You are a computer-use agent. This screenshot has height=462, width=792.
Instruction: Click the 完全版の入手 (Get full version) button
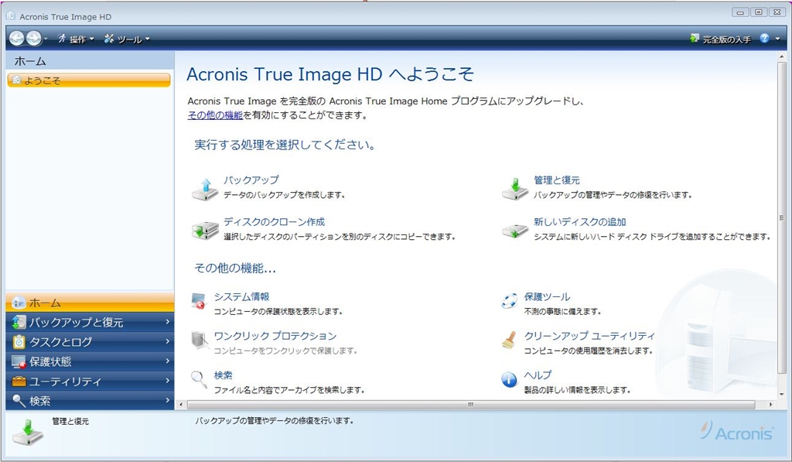click(x=721, y=39)
